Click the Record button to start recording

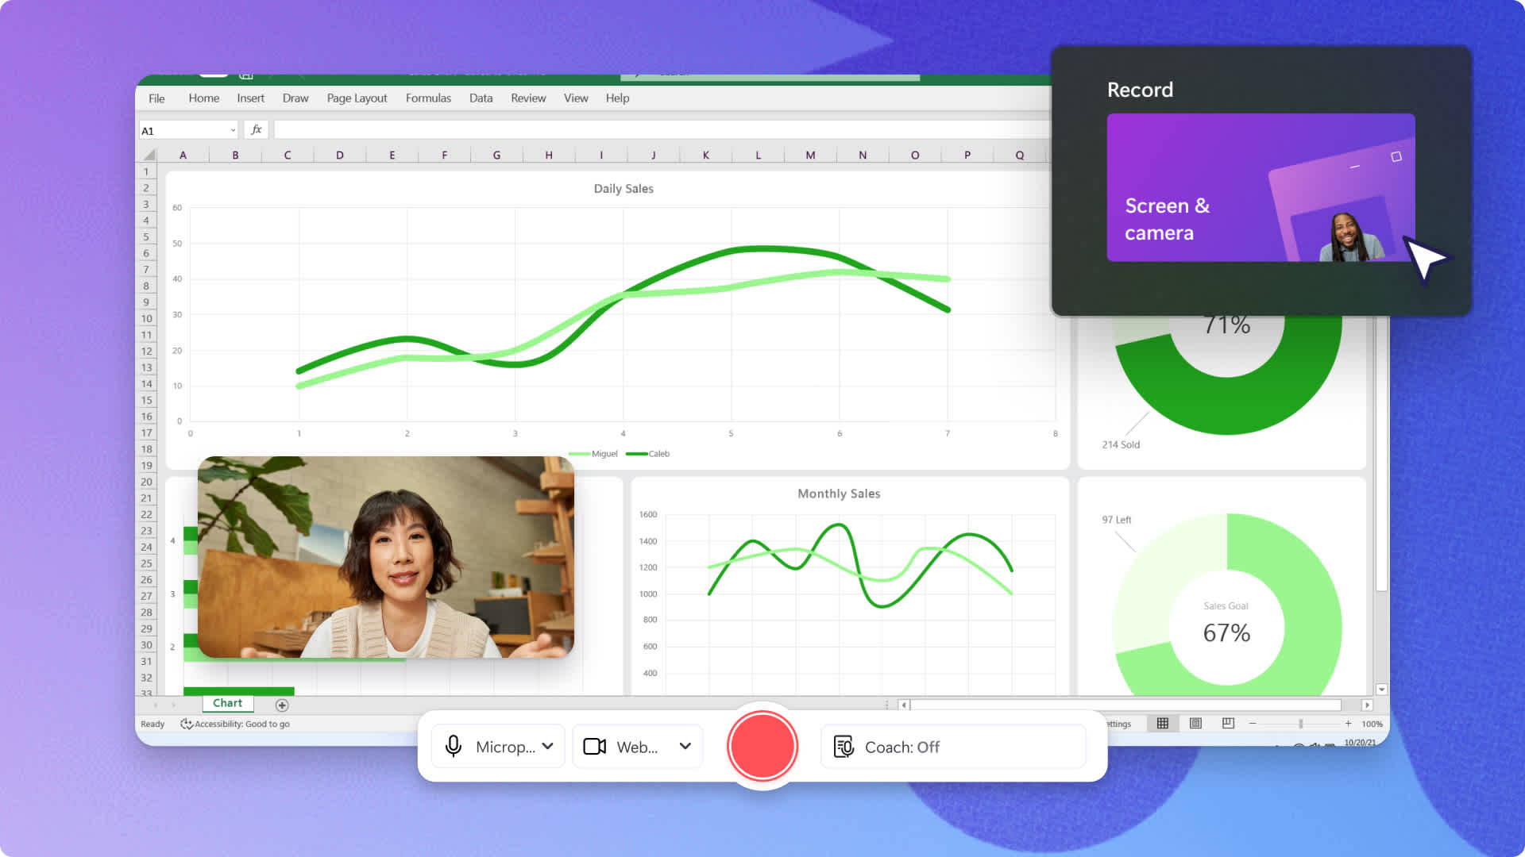(x=762, y=745)
